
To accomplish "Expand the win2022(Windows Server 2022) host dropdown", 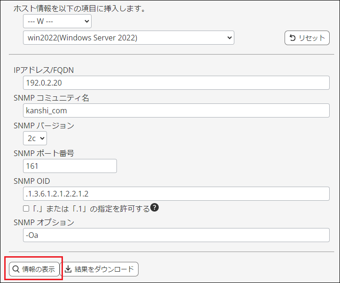I will click(128, 38).
